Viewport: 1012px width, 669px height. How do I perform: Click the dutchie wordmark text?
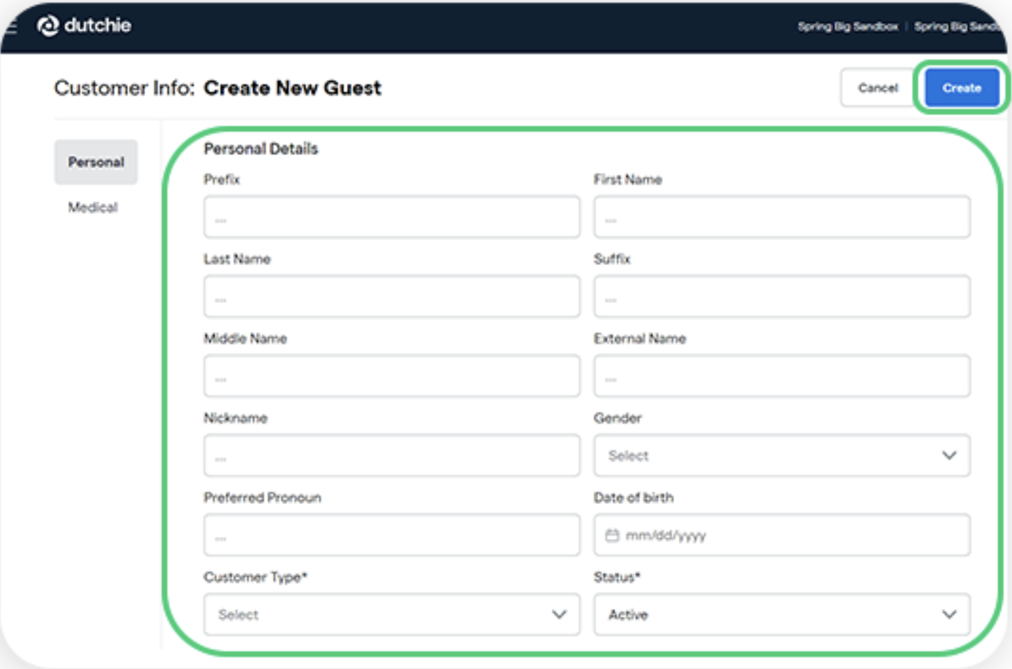[x=98, y=26]
